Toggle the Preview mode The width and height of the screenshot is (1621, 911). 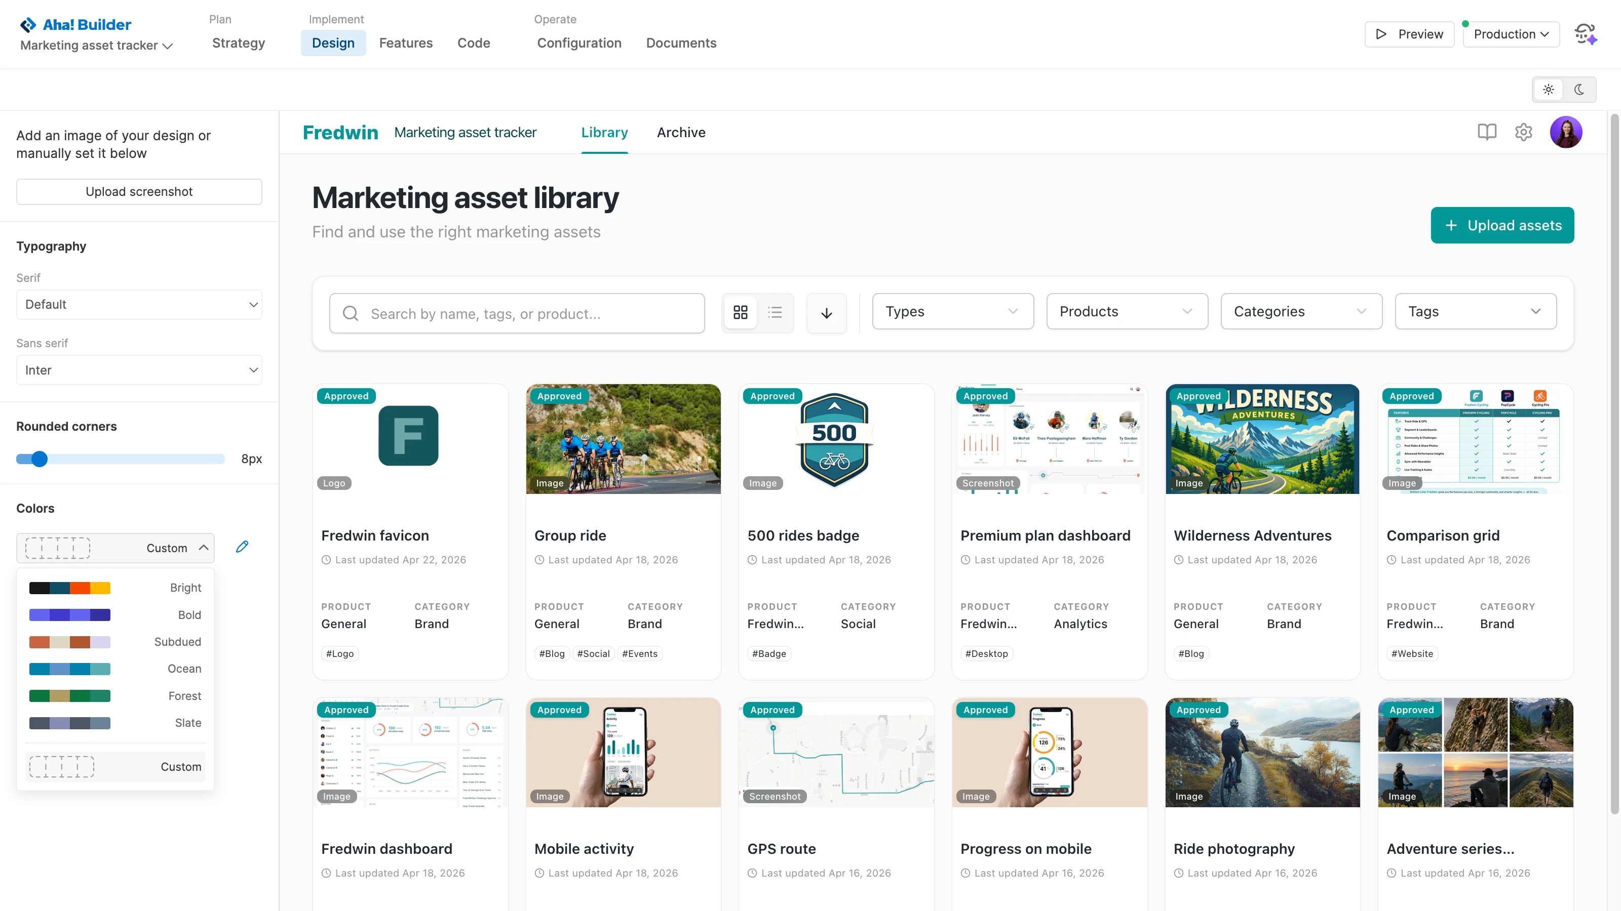pos(1409,34)
